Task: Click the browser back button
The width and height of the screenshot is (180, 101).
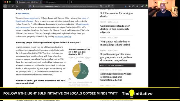Action: click(x=5, y=6)
